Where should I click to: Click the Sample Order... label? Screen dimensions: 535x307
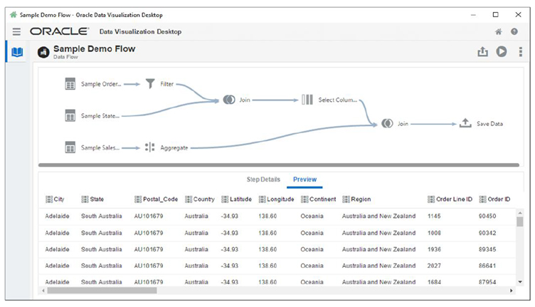click(101, 84)
